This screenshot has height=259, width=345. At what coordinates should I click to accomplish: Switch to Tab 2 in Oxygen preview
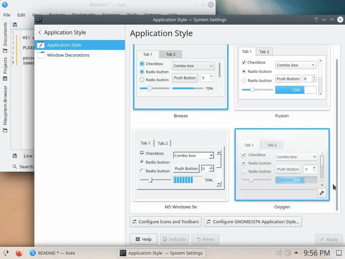(272, 145)
